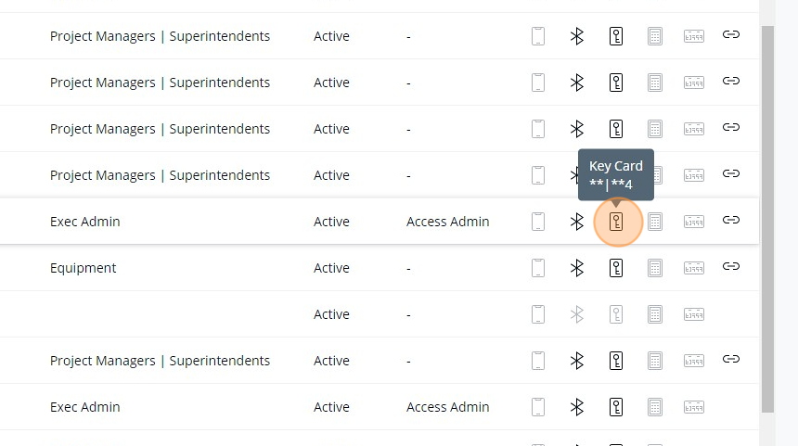This screenshot has width=798, height=446.
Task: Click the Exec Admin label in the highlighted row
Action: 84,222
